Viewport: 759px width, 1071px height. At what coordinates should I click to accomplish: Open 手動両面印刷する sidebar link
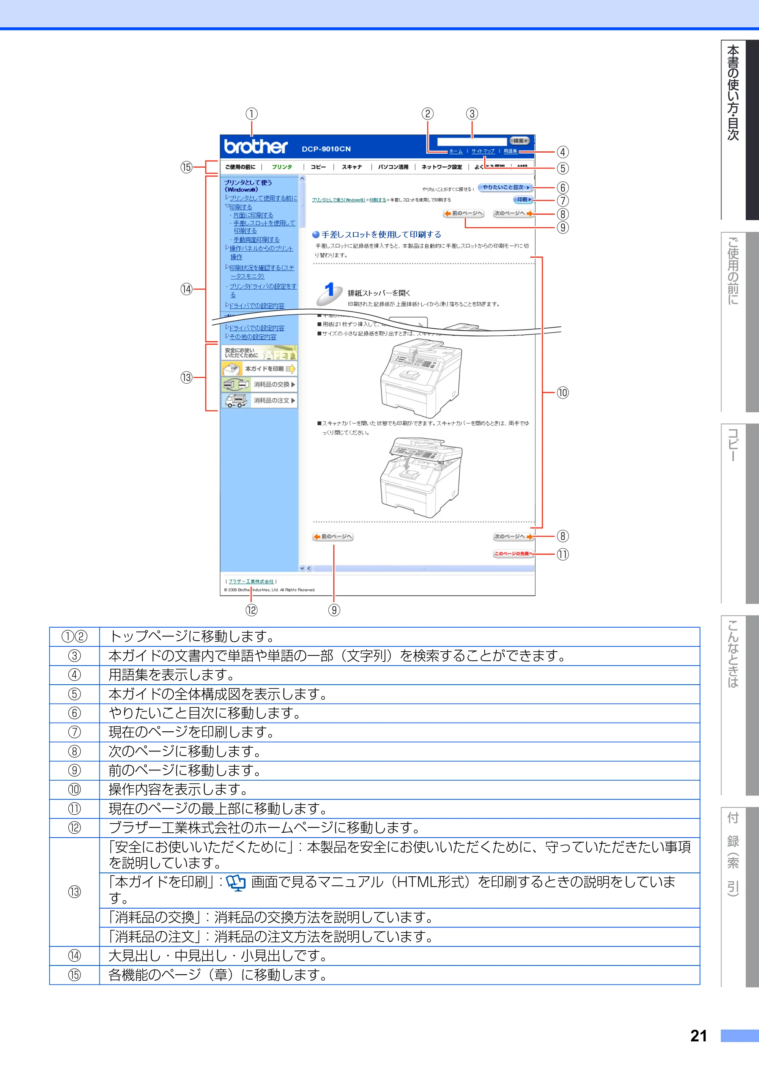point(256,240)
